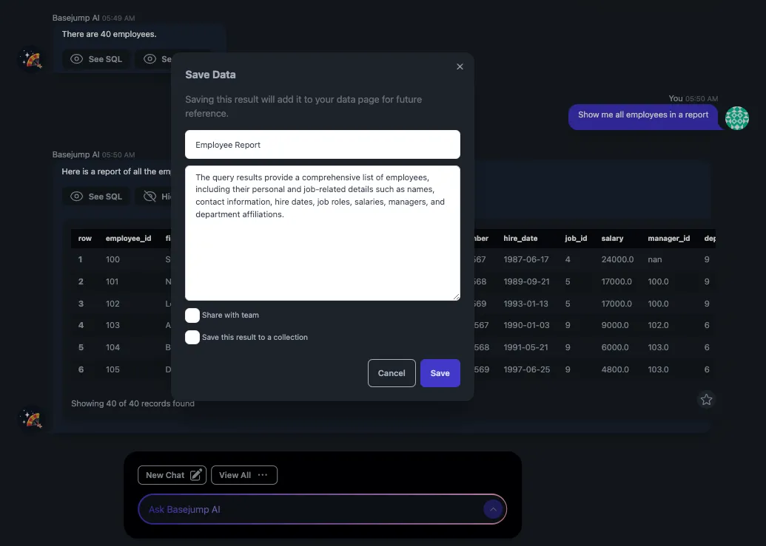The width and height of the screenshot is (766, 546).
Task: Check Save this result to a collection
Action: (x=192, y=338)
